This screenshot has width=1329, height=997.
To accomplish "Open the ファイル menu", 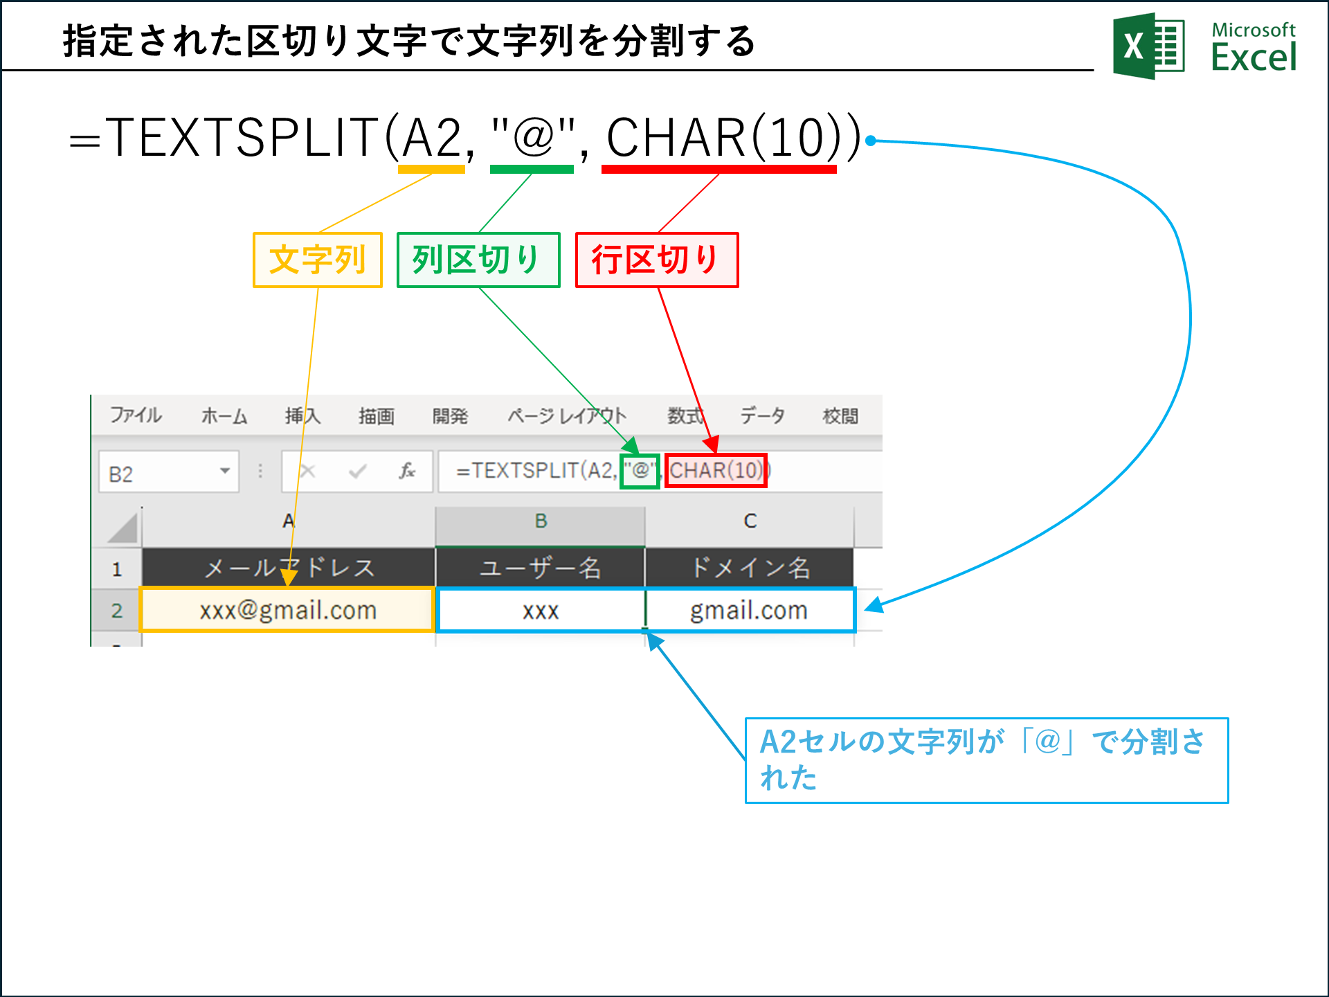I will [x=137, y=416].
